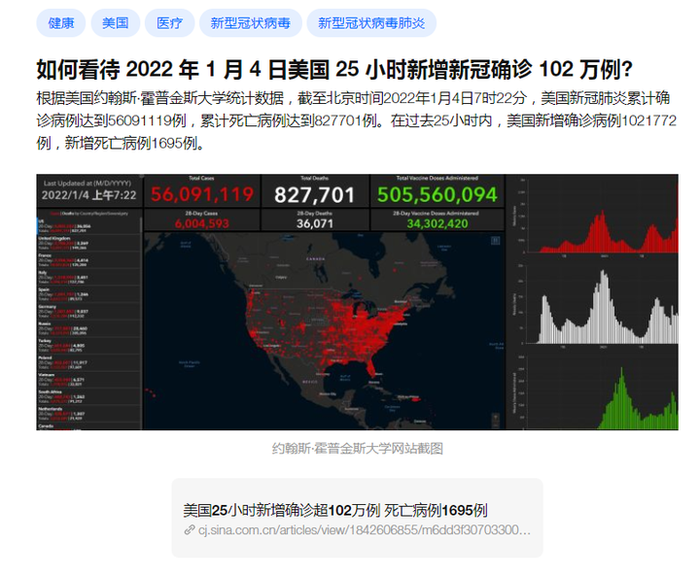Open the 美国 topic tag

pos(115,22)
